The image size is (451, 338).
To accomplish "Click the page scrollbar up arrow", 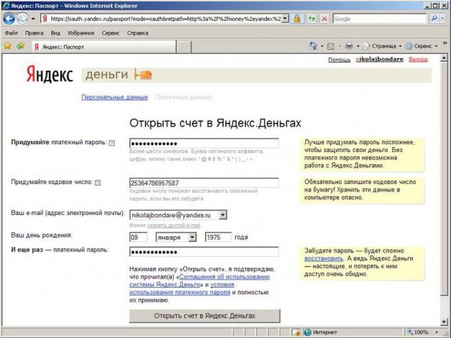I will click(444, 59).
